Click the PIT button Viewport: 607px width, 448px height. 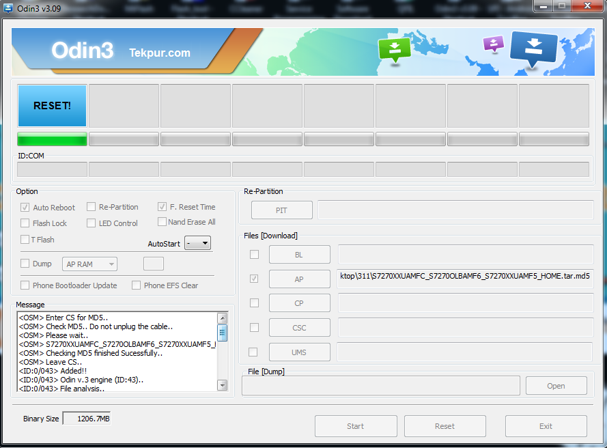(282, 210)
